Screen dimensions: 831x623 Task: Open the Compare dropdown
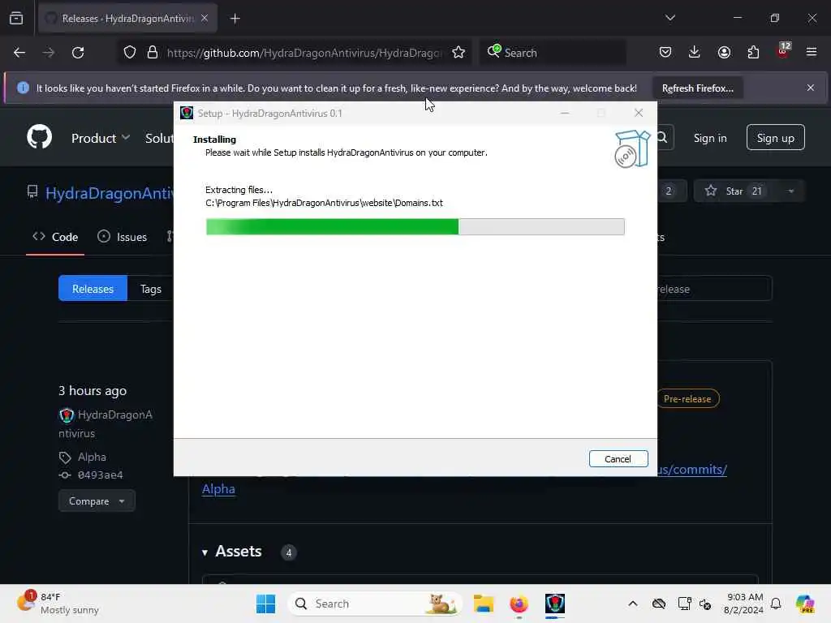(x=97, y=501)
